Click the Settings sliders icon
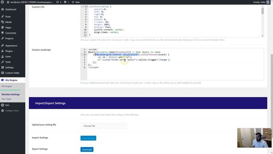Screen dimensions: 273x154 coord(3,68)
